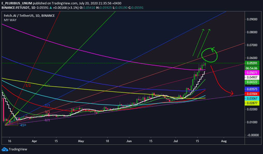Click the '18' date on time axis
This screenshot has width=263, height=154.
click(107, 141)
